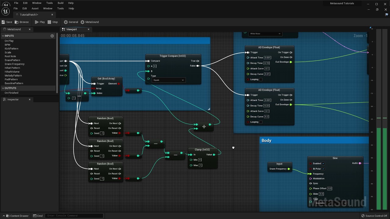
Task: Edit the Phase Offset value on Sine node
Action: pos(330,188)
